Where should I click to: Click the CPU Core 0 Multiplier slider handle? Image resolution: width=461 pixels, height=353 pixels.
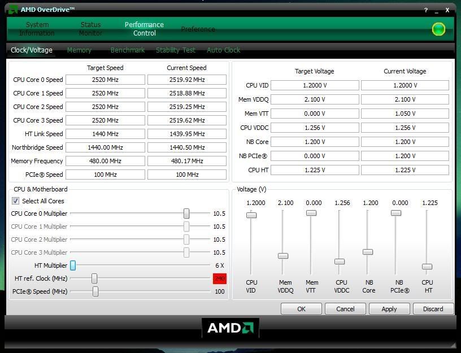[x=186, y=213]
